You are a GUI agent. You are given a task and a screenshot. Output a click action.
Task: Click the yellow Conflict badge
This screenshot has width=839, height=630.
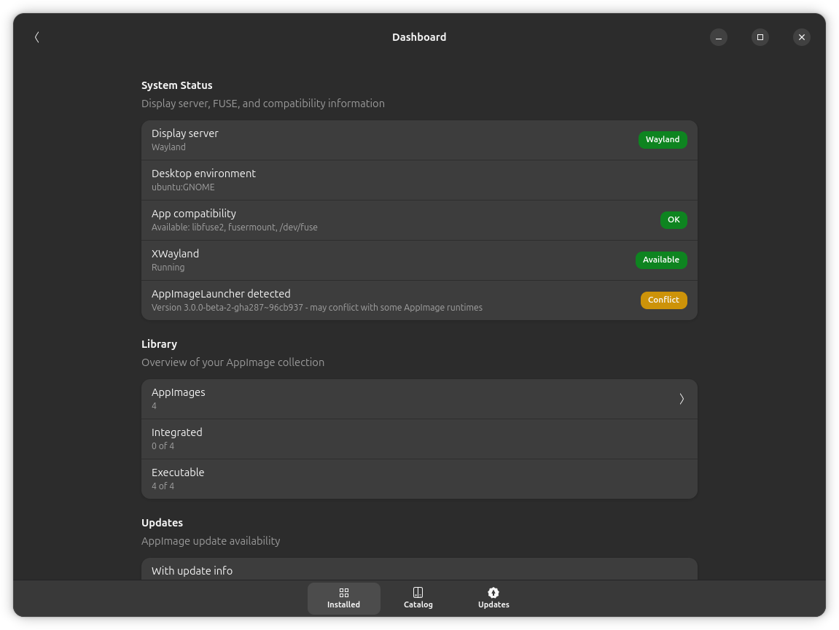point(663,300)
